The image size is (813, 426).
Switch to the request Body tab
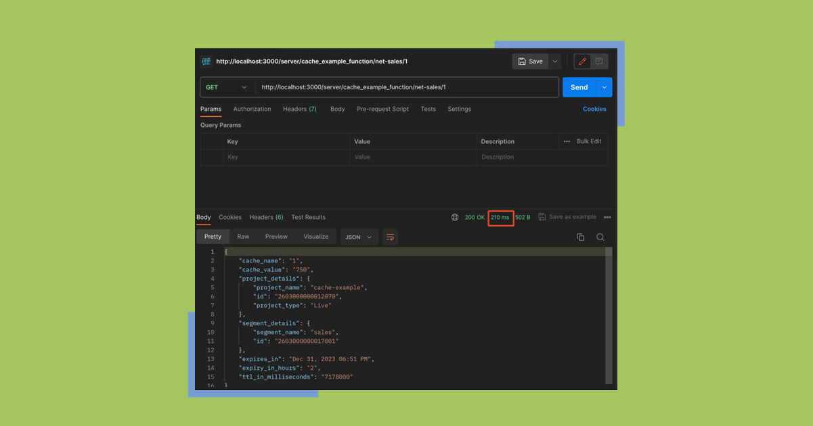pyautogui.click(x=337, y=109)
